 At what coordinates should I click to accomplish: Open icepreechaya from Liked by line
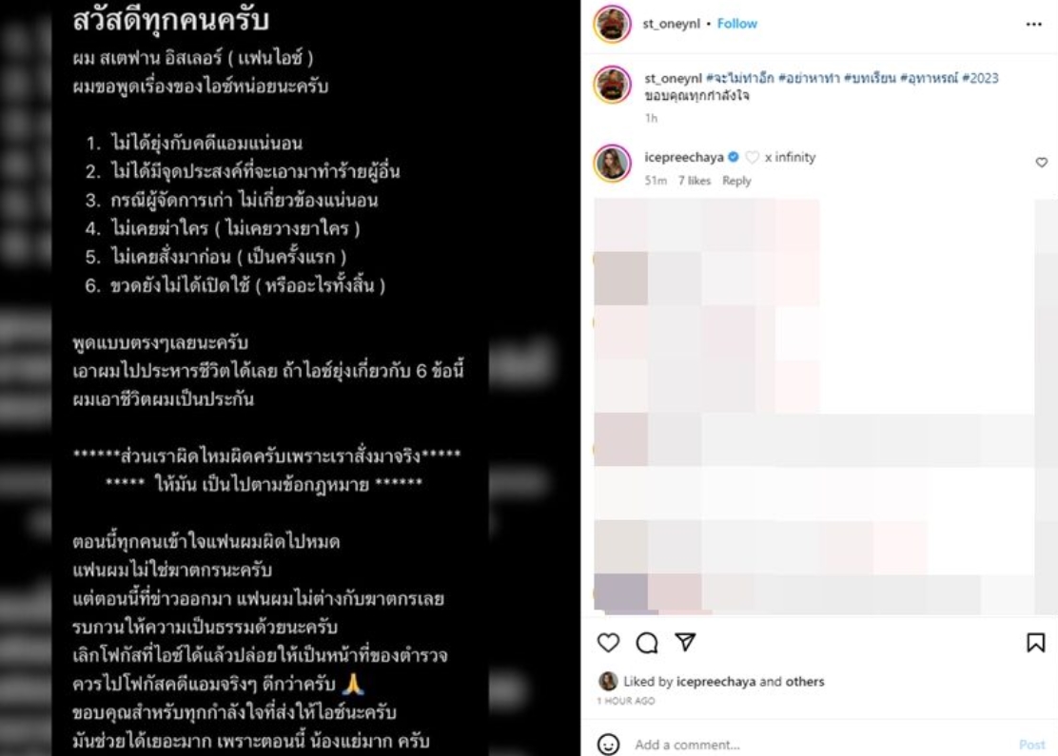point(715,682)
